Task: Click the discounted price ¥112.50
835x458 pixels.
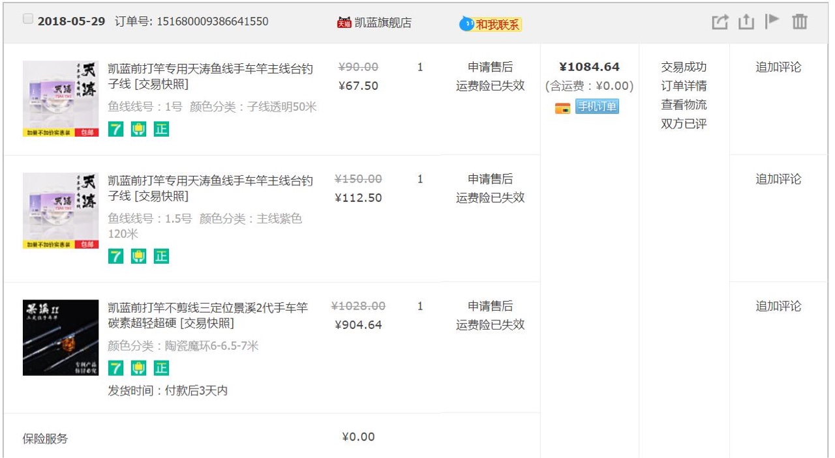Action: [358, 198]
